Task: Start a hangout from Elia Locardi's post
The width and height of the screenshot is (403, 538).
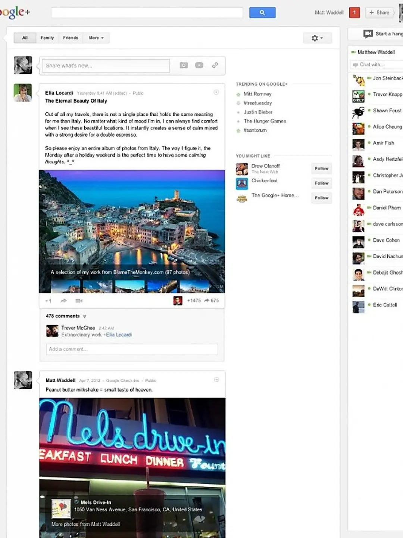Action: coord(79,301)
